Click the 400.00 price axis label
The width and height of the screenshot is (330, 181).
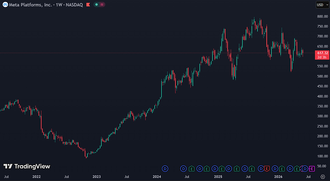tap(323, 96)
